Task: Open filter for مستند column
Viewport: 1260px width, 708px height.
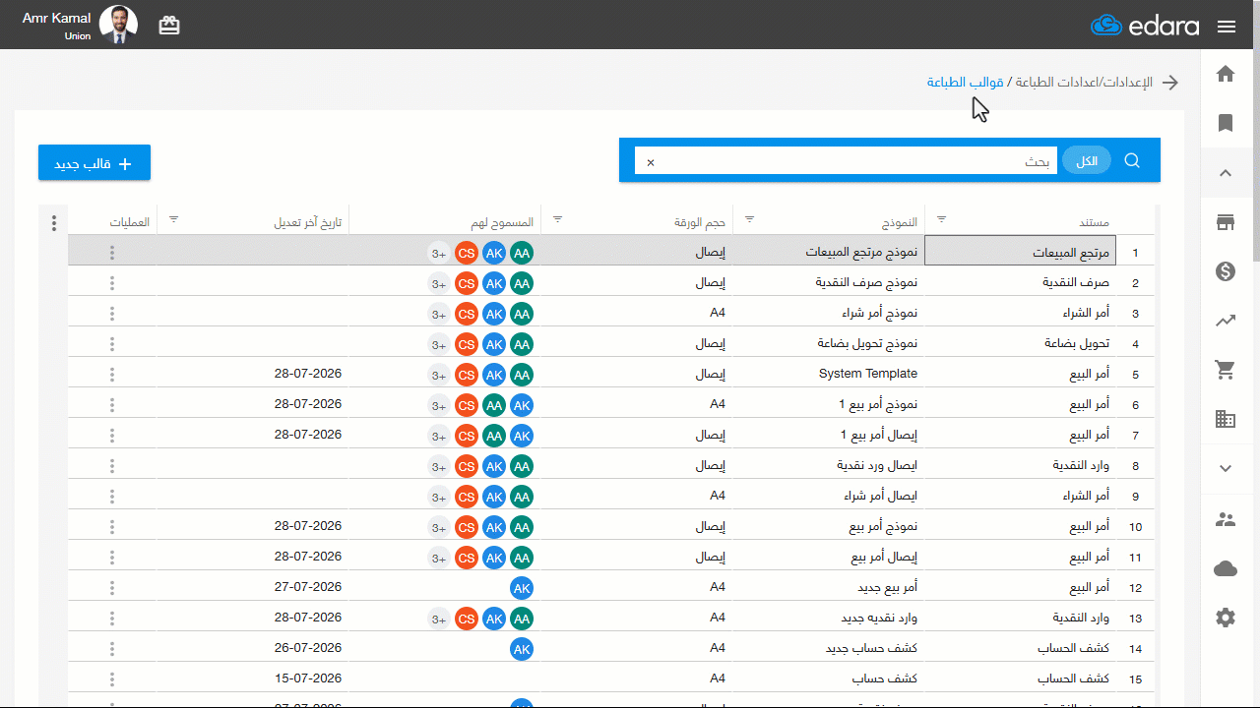Action: pos(941,219)
